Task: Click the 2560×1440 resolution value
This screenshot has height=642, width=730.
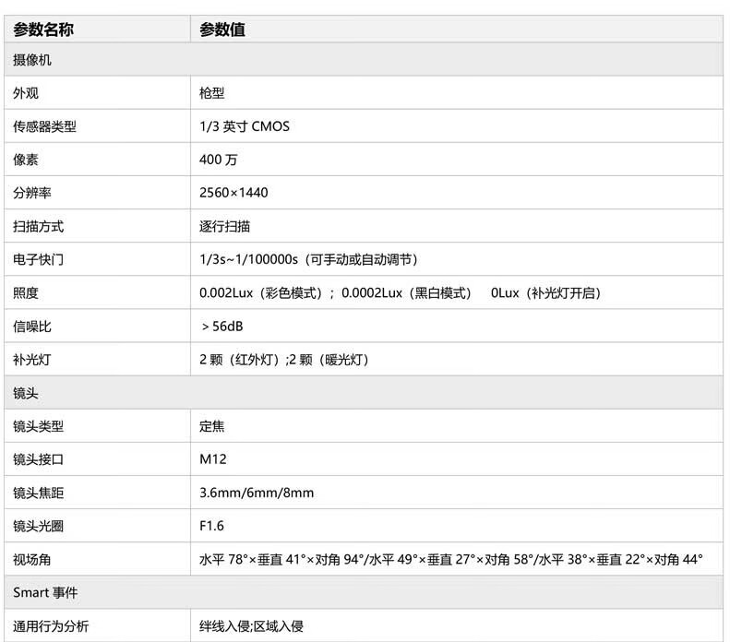Action: click(233, 193)
